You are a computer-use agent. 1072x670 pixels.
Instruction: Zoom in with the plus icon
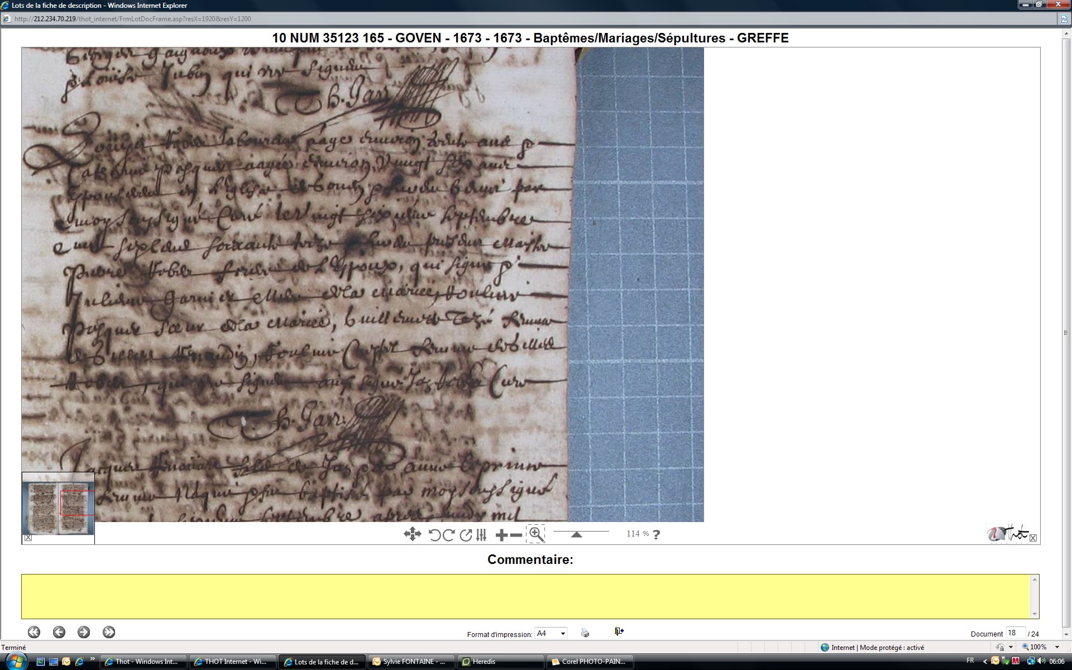(x=501, y=535)
